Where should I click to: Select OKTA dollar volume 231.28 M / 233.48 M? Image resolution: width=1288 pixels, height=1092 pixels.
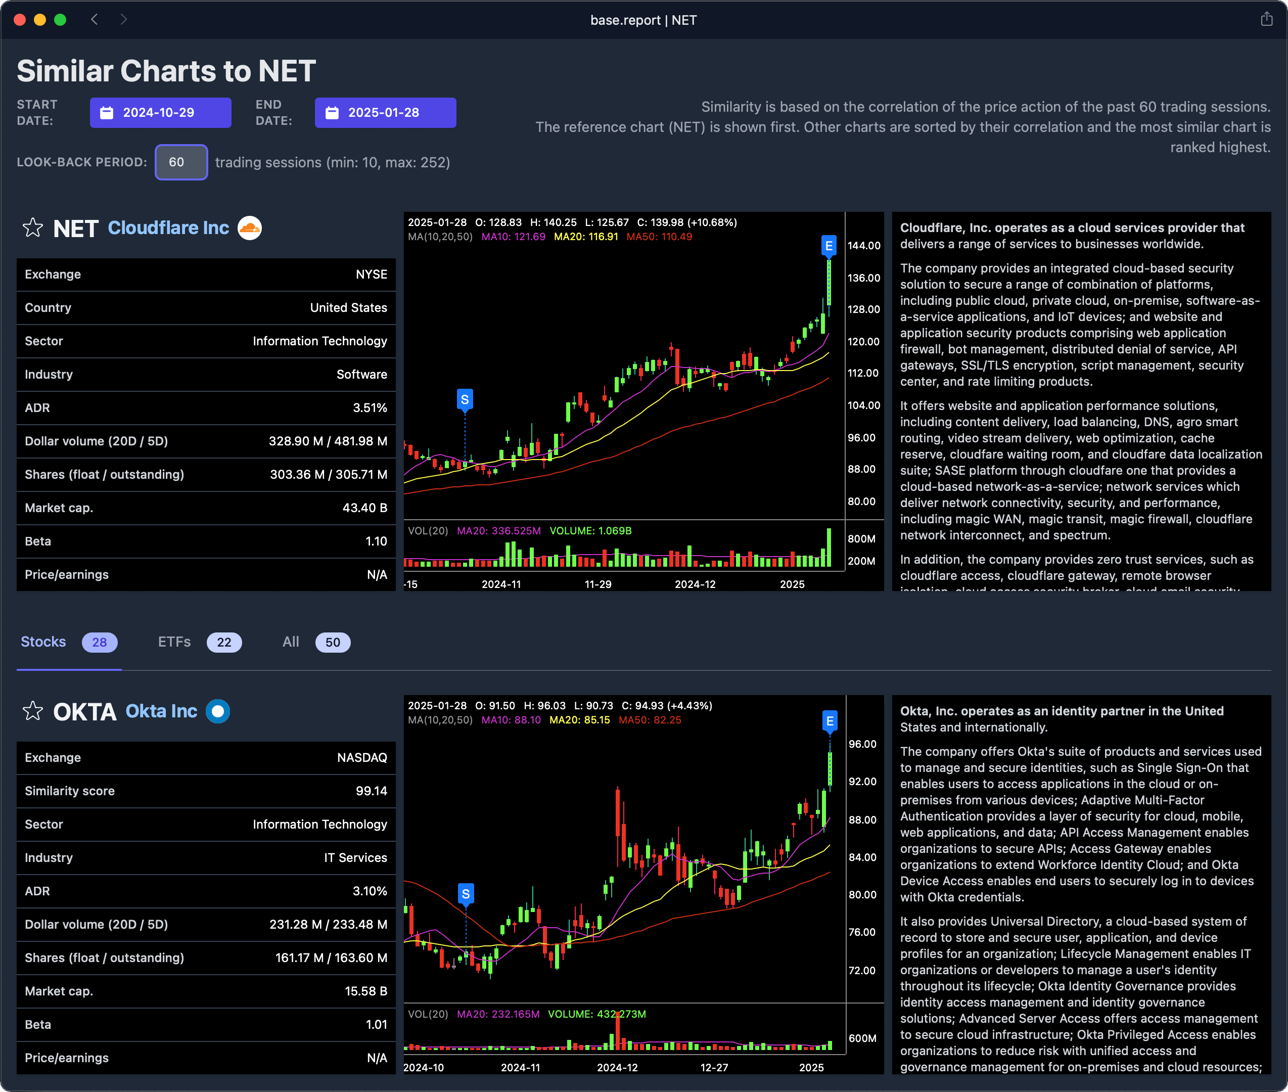pyautogui.click(x=328, y=924)
